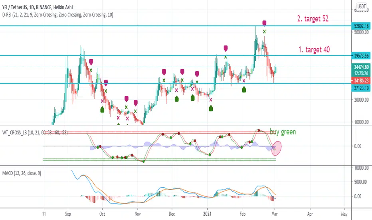Select the 'buy green' annotation text

tap(283, 132)
